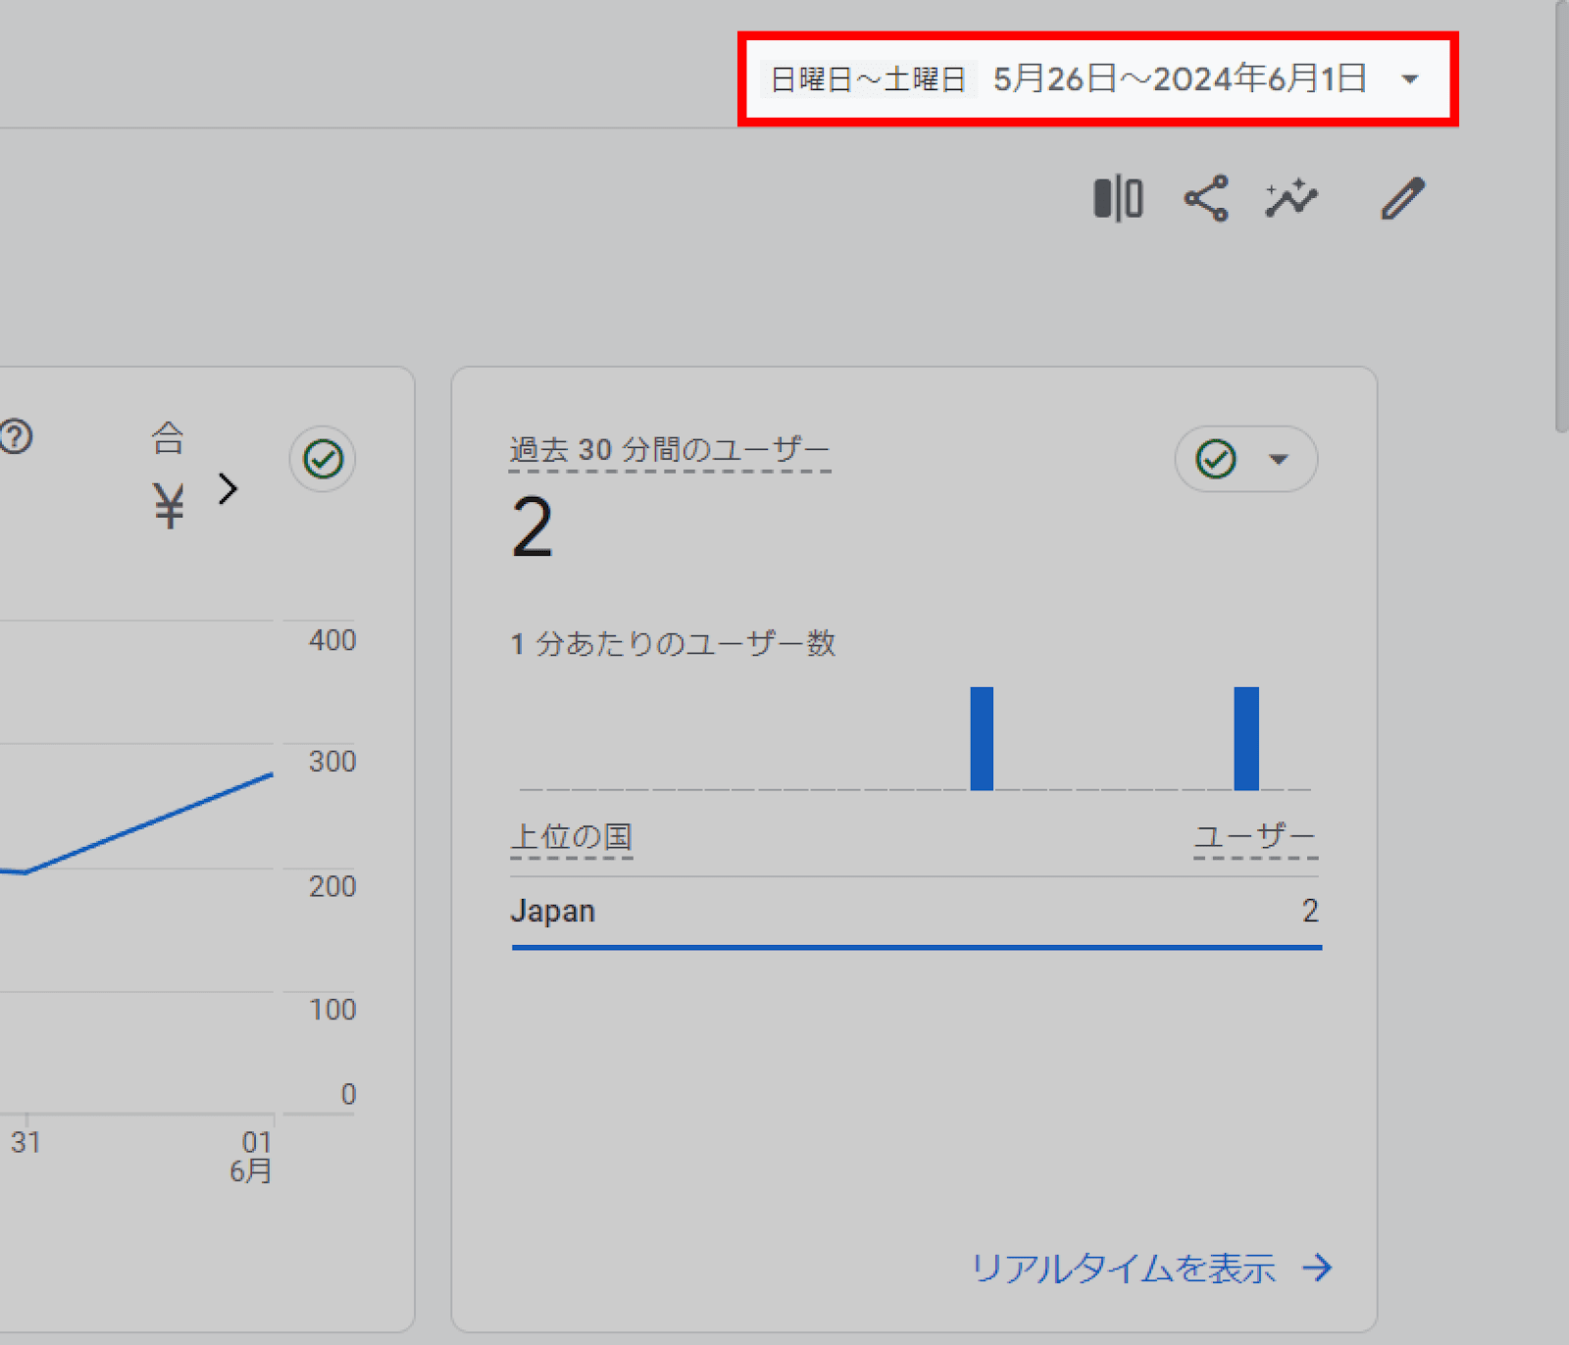Image resolution: width=1569 pixels, height=1345 pixels.
Task: Click the 1 分あたりのユーザー数 label
Action: (x=673, y=644)
